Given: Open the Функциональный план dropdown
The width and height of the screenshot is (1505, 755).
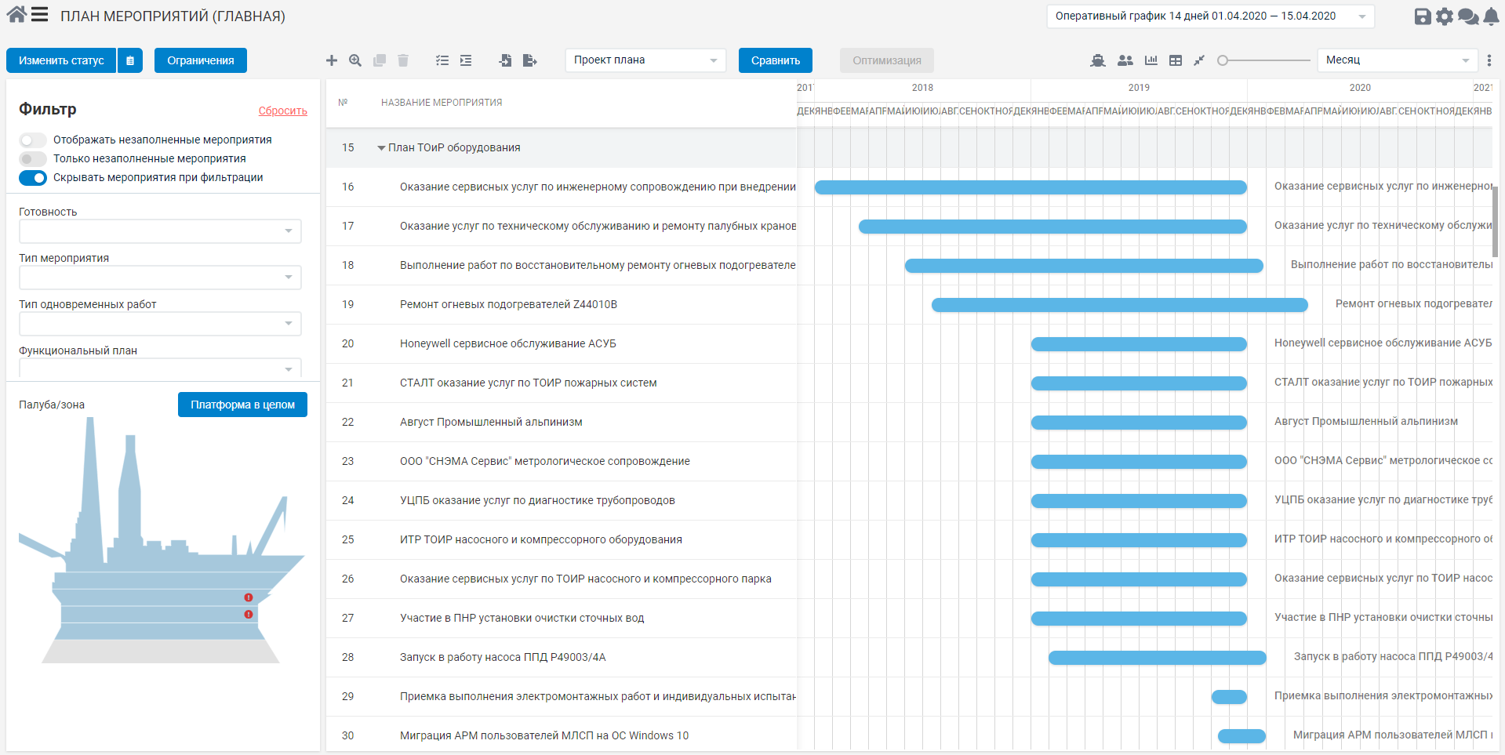Looking at the screenshot, I should pyautogui.click(x=160, y=368).
